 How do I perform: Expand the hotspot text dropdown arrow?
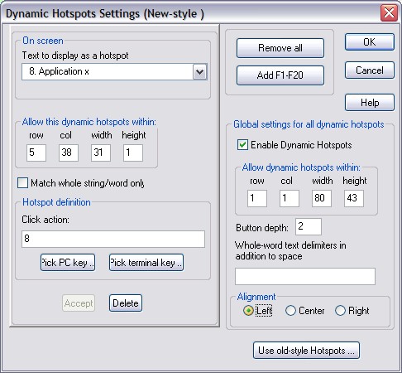click(x=199, y=72)
